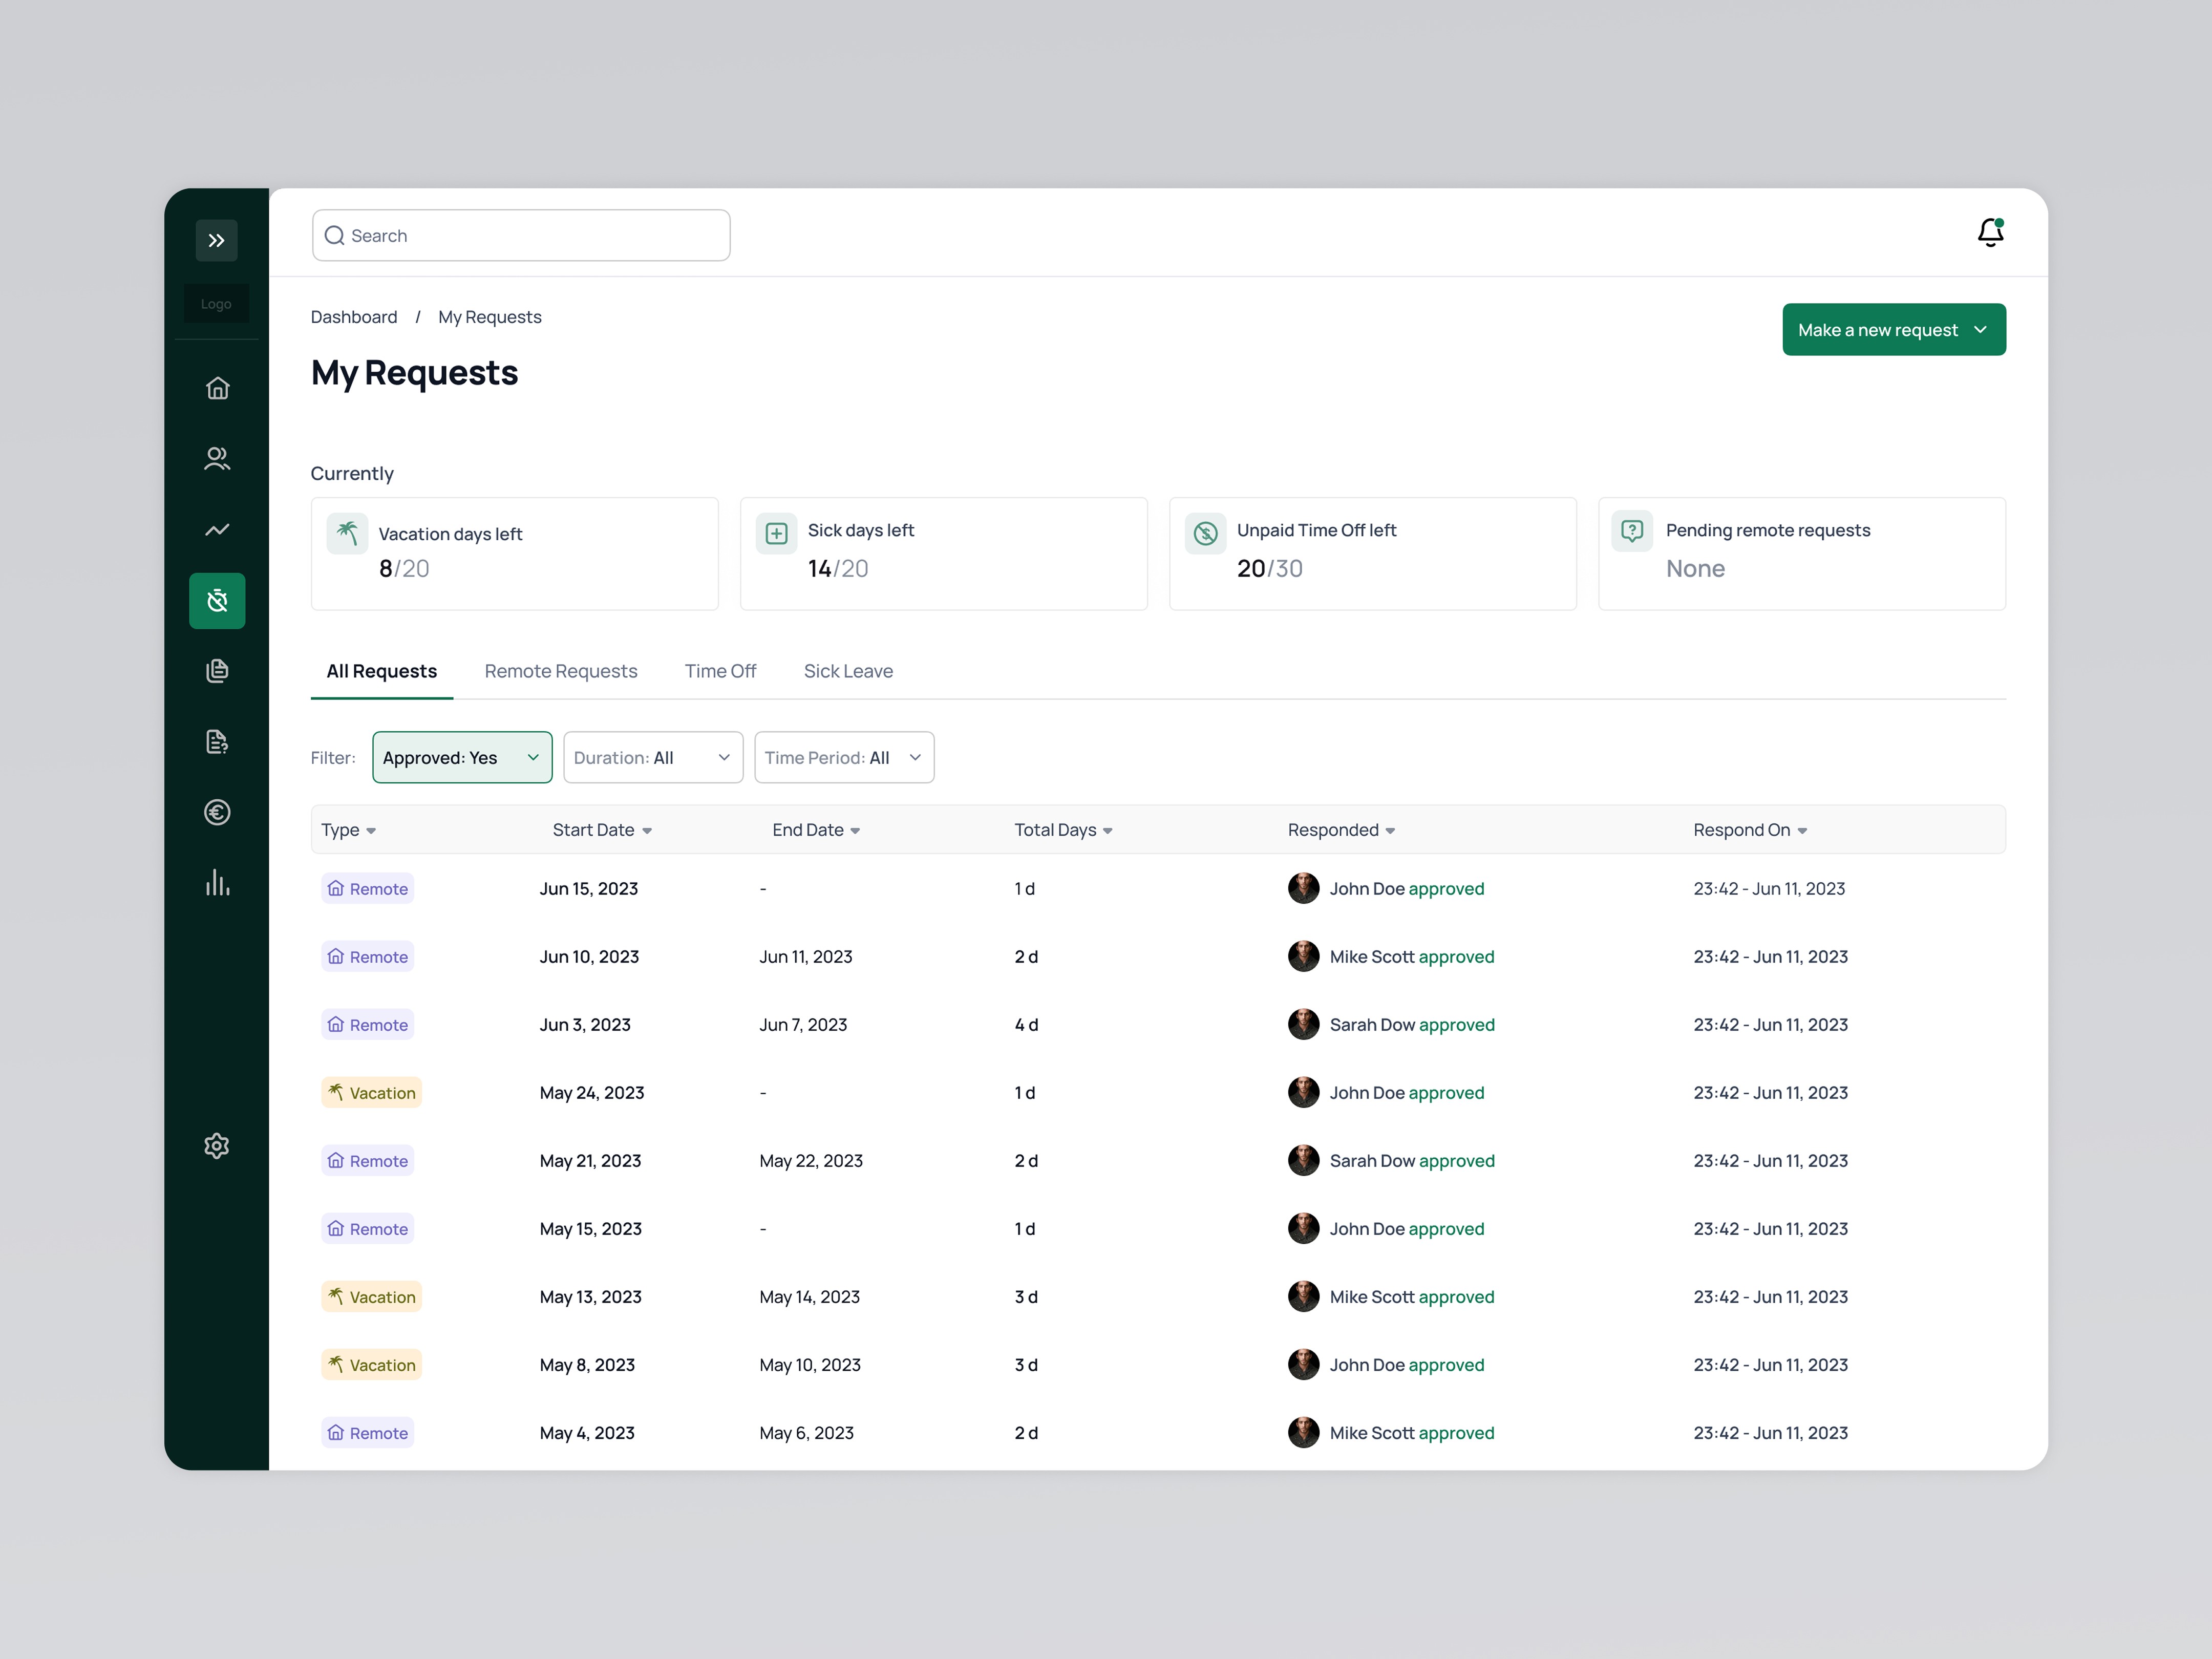The width and height of the screenshot is (2212, 1659).
Task: Open the stacked documents sidebar icon
Action: (217, 671)
